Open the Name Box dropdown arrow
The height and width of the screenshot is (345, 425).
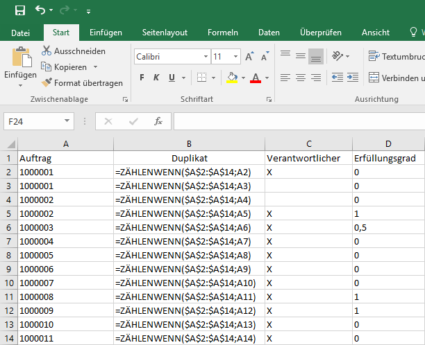pyautogui.click(x=67, y=121)
